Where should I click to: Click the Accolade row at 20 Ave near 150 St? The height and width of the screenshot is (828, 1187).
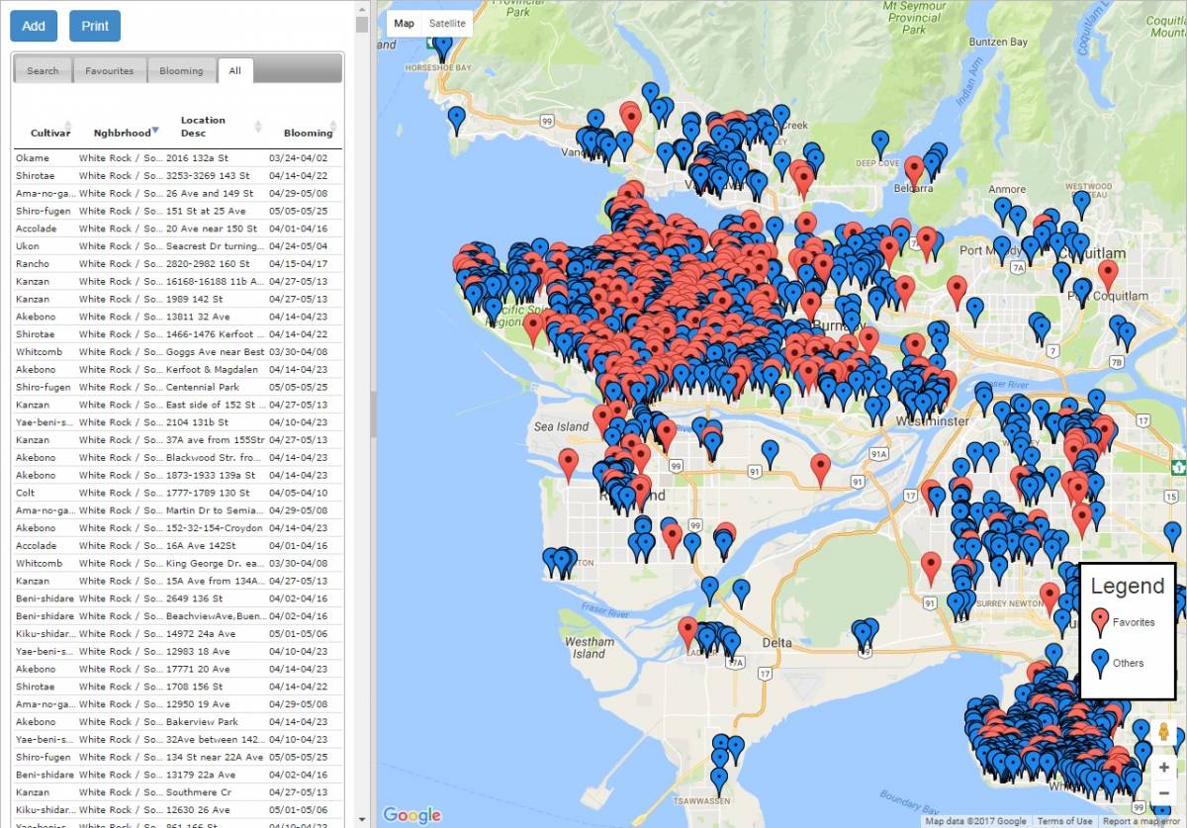point(178,229)
